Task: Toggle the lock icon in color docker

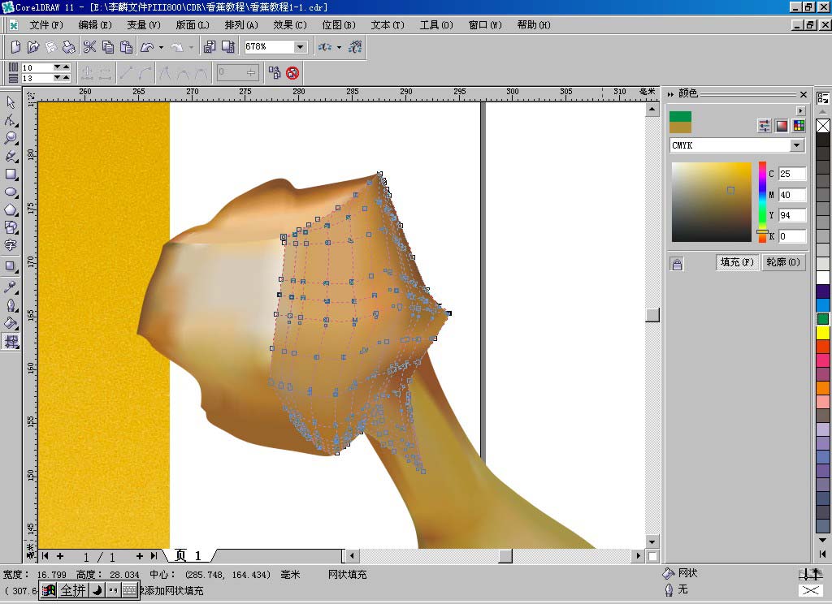Action: click(677, 263)
